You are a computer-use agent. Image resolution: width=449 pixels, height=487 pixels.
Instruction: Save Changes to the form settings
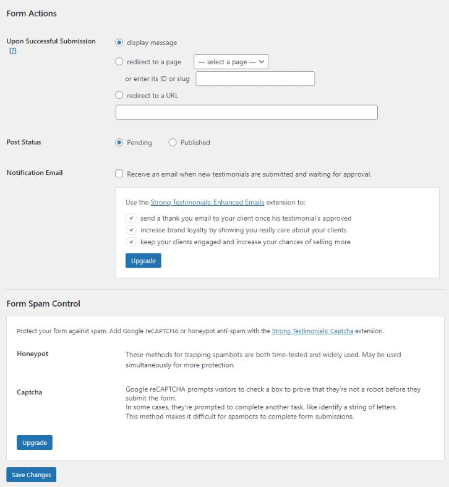click(x=32, y=475)
